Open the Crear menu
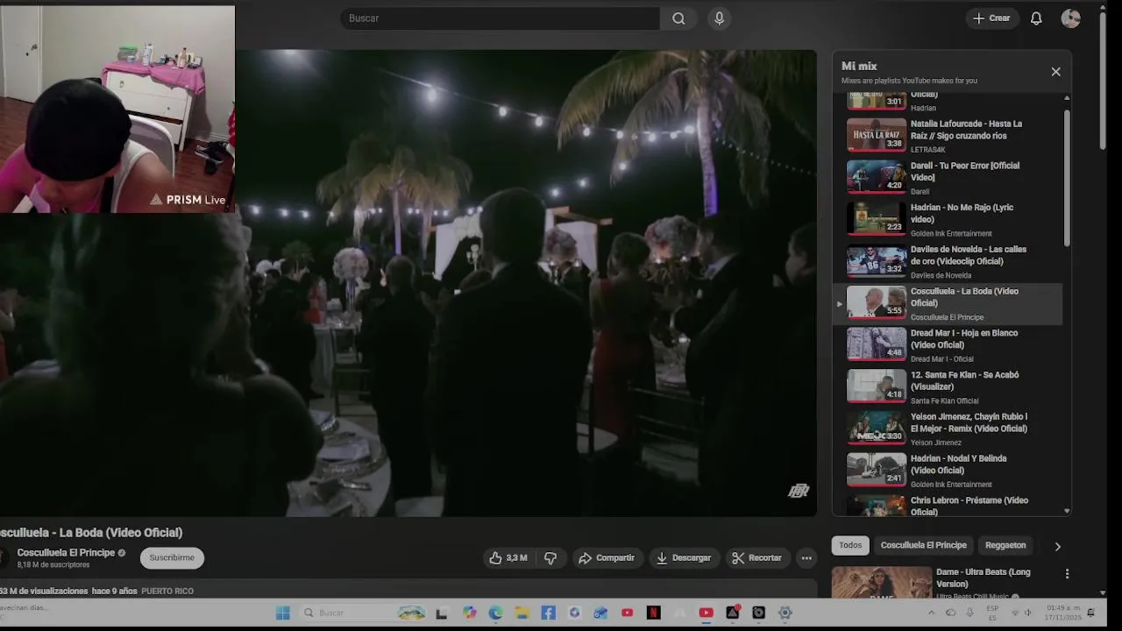This screenshot has height=631, width=1122. coord(991,18)
